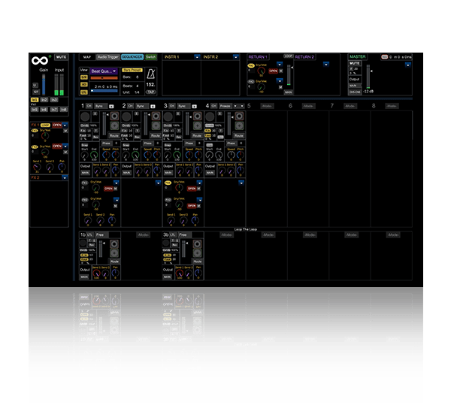Switch to the SEQUENCER tab
The height and width of the screenshot is (408, 451).
[x=131, y=56]
